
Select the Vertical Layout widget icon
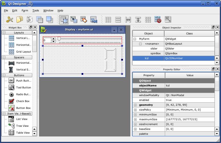point(11,38)
